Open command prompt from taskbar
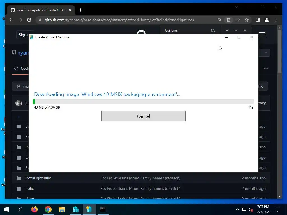 (103, 209)
